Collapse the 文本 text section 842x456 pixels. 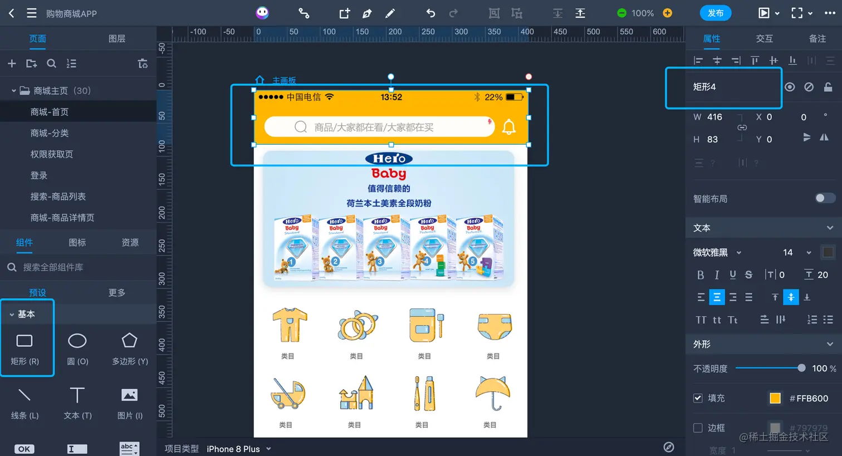[830, 228]
